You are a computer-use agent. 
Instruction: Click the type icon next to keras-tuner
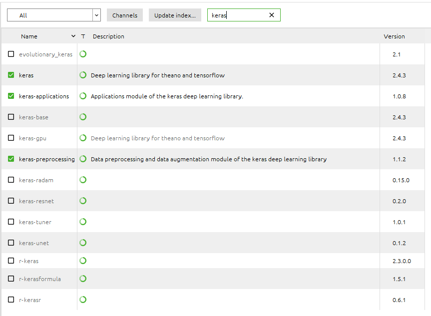83,222
